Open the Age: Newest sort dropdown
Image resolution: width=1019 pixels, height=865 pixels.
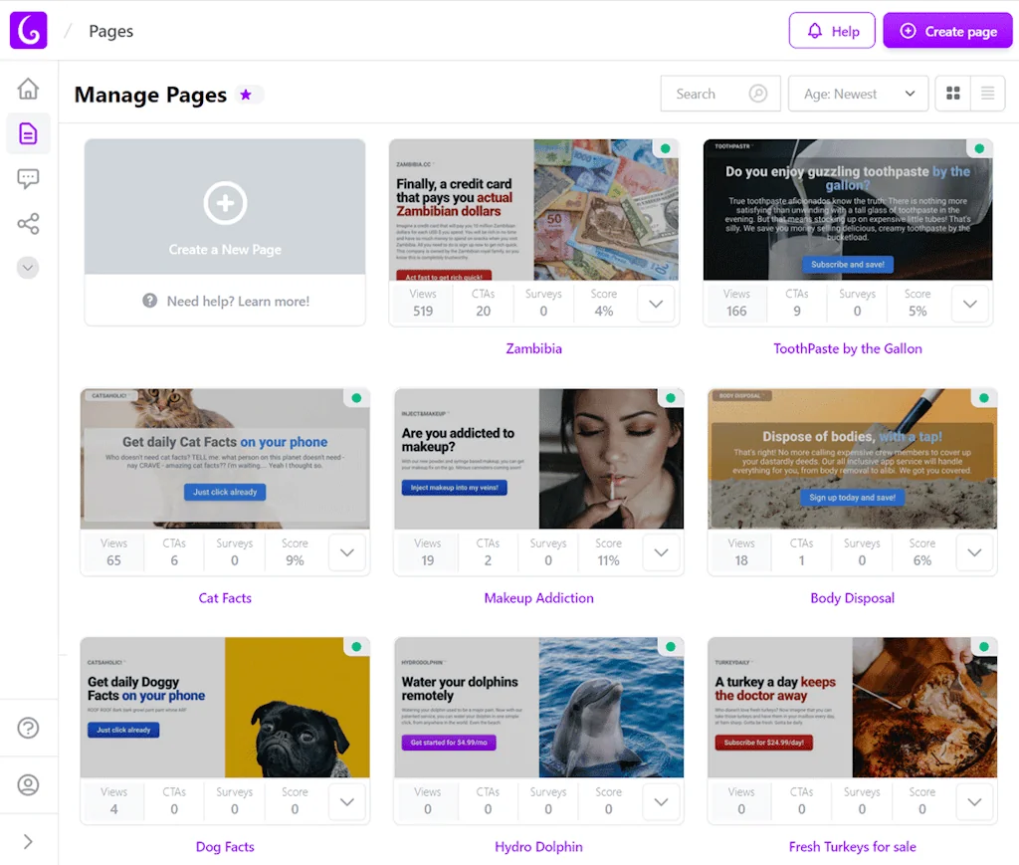tap(858, 94)
